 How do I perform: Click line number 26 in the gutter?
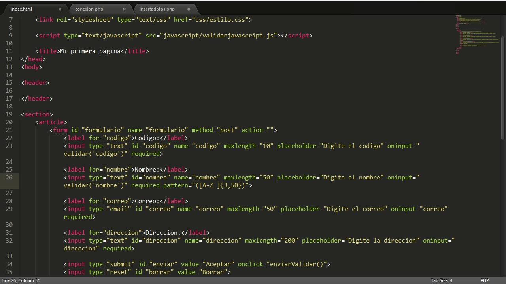(9, 177)
